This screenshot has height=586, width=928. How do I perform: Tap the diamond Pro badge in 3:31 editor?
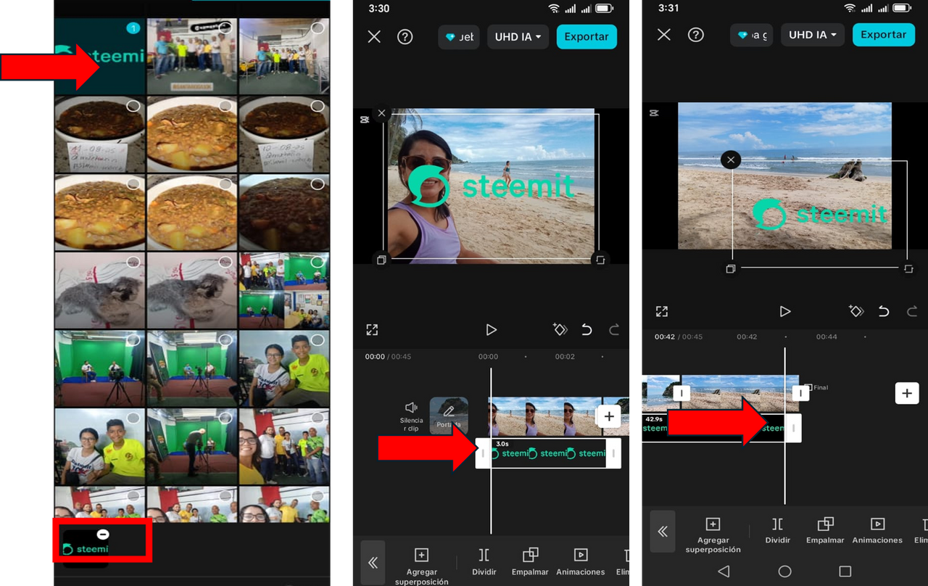pyautogui.click(x=752, y=35)
